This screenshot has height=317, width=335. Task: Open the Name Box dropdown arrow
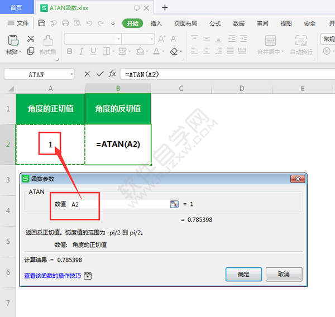pos(71,74)
